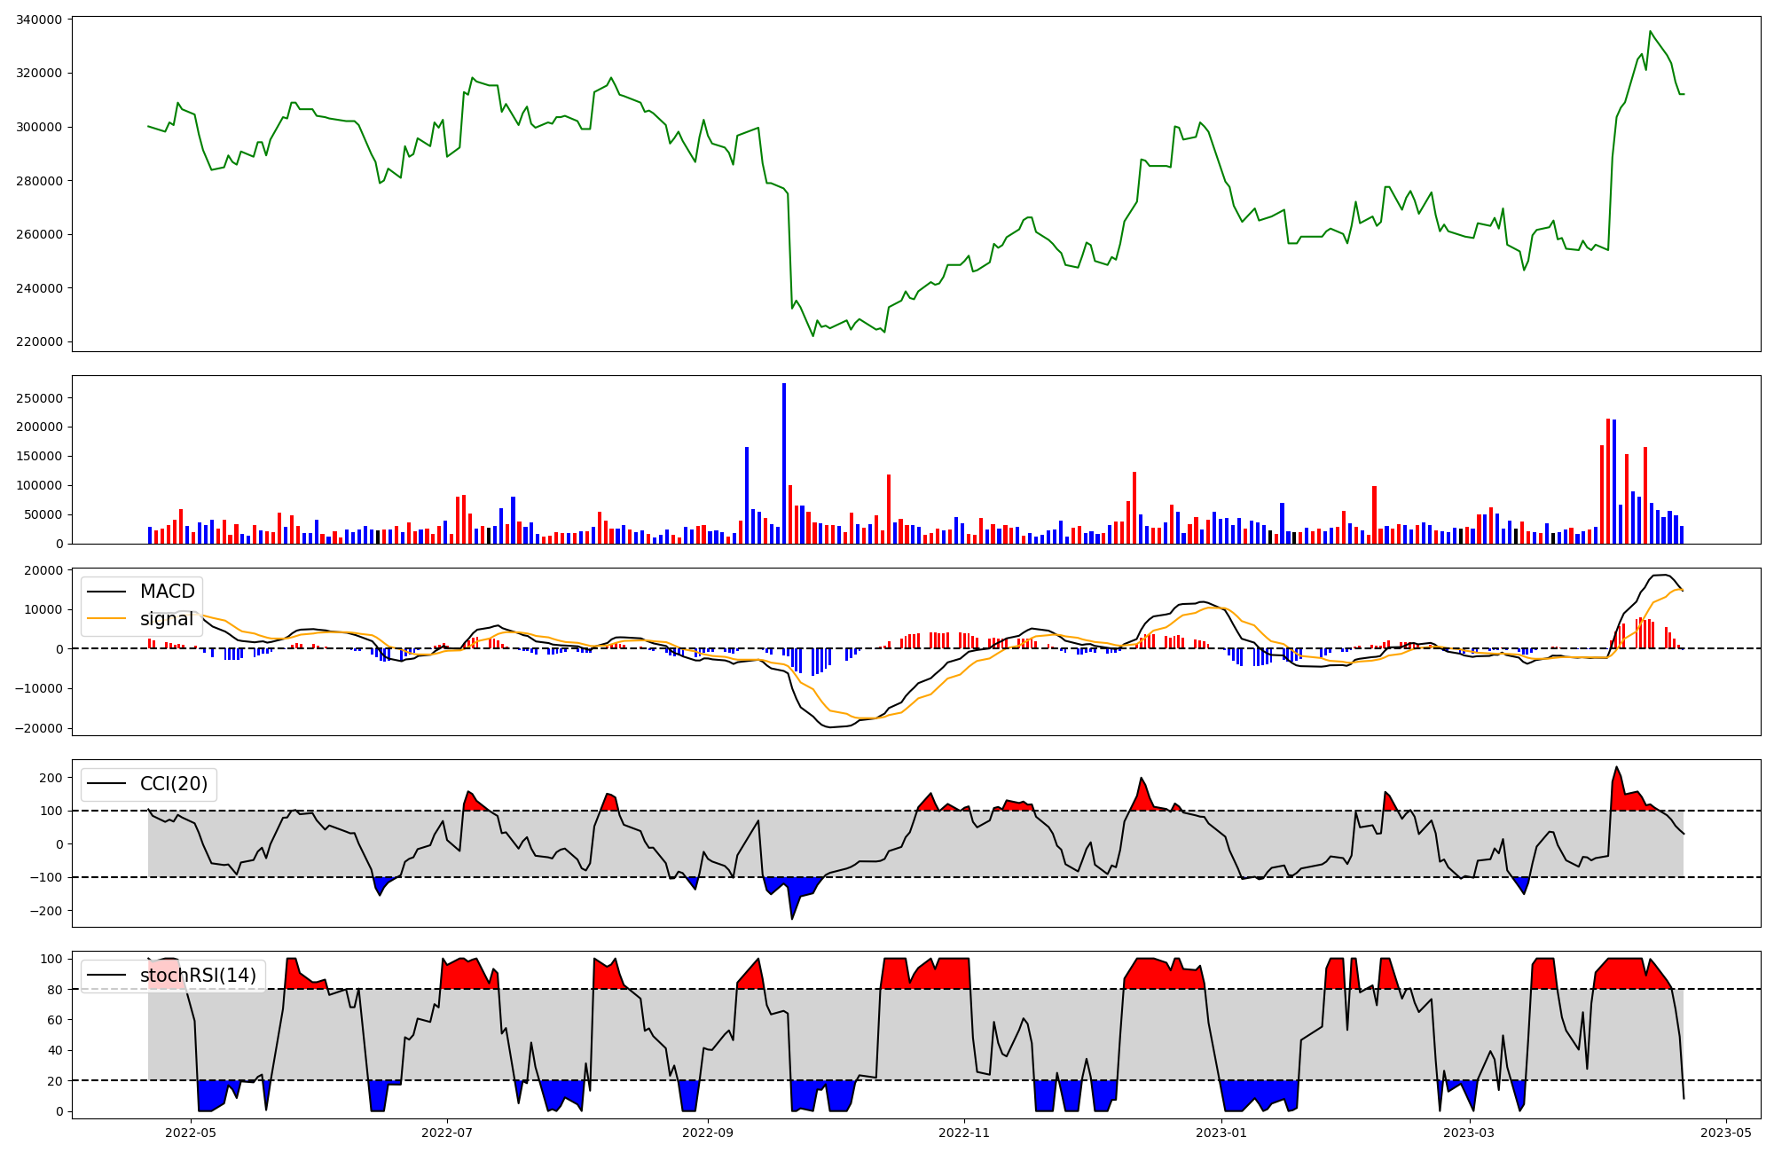Click the 2022-11 date tick label
This screenshot has width=1774, height=1153.
(x=964, y=1133)
